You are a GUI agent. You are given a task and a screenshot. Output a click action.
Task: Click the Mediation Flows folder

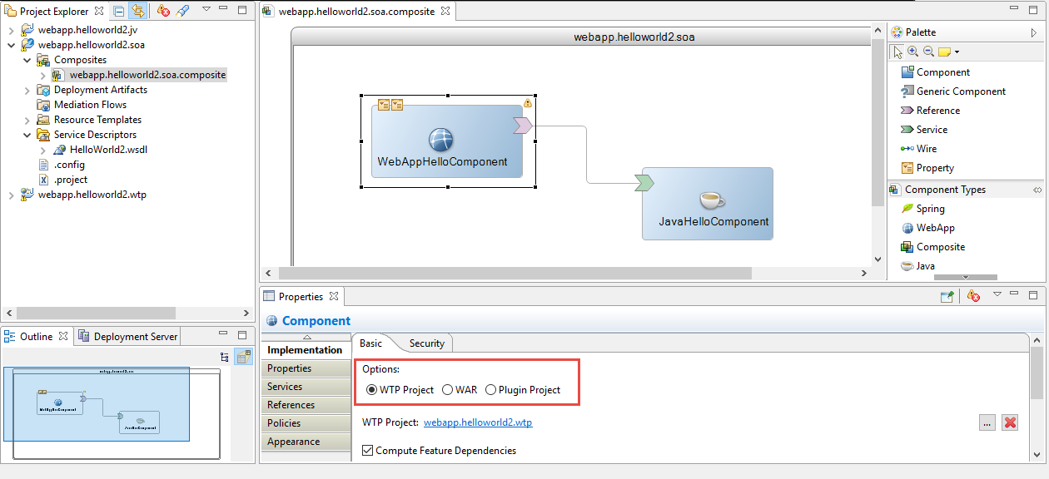pos(82,105)
